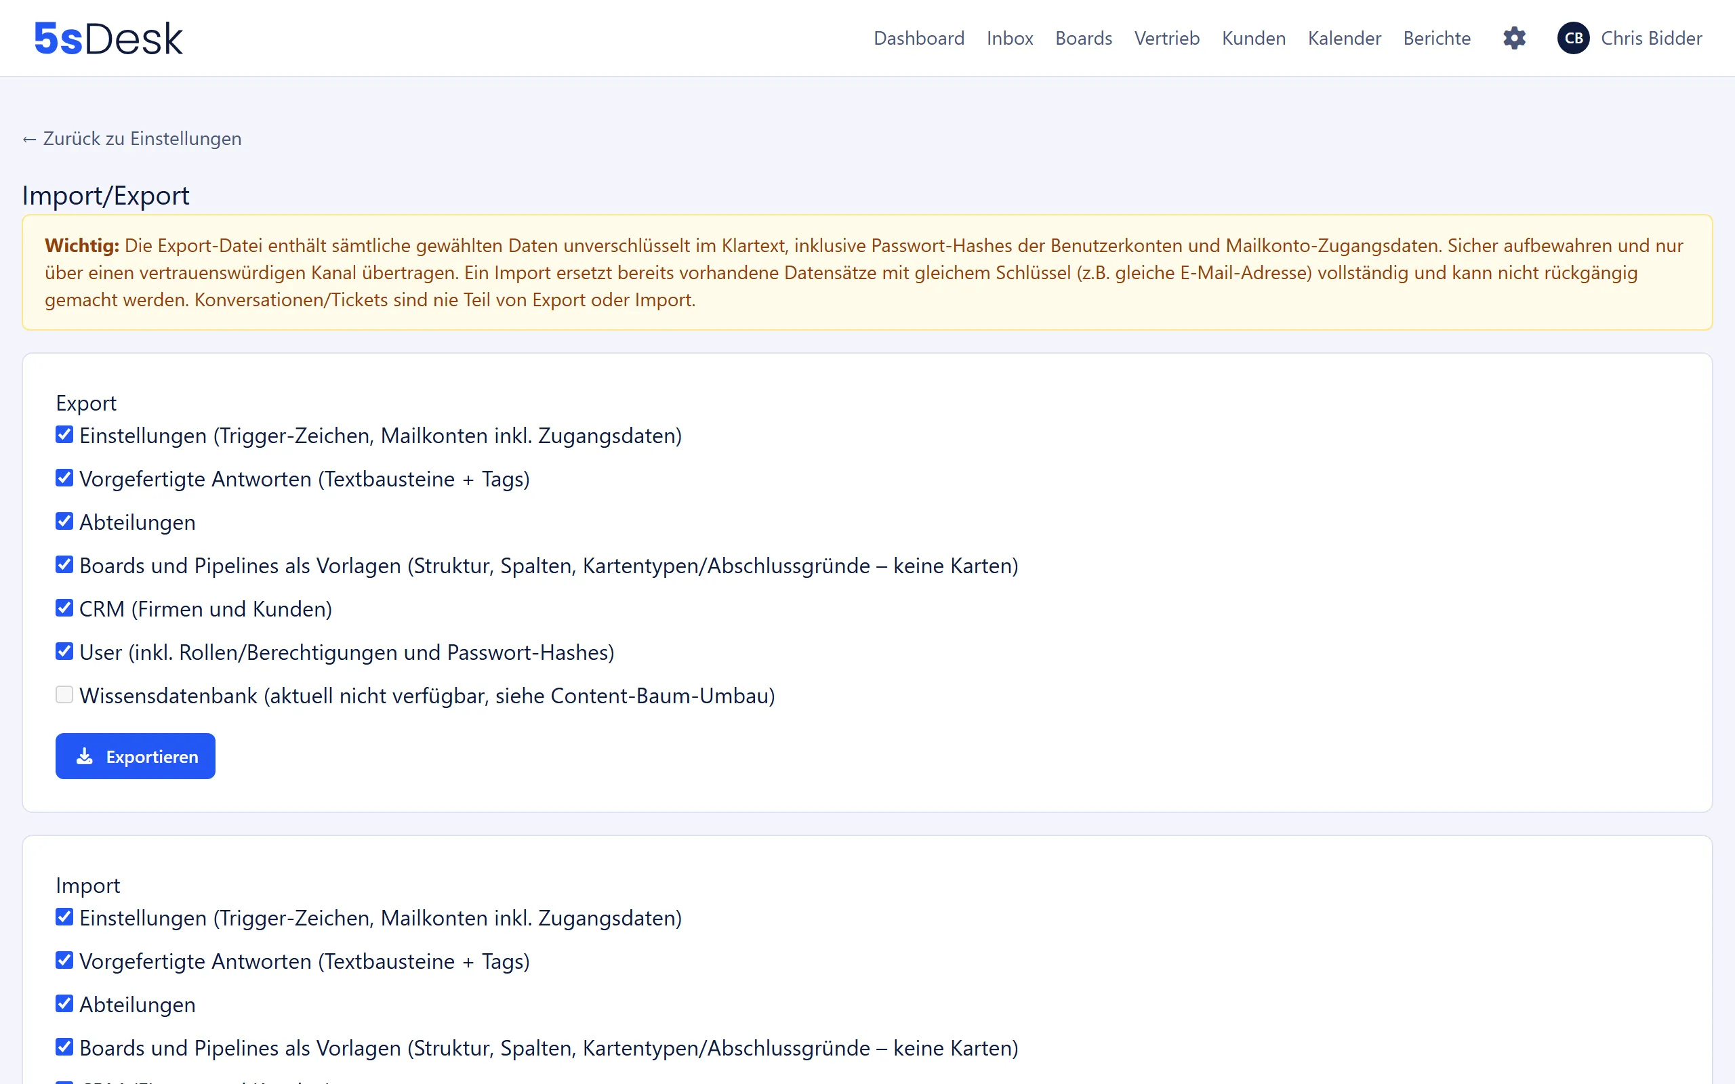Click the Exportieren button
Image resolution: width=1735 pixels, height=1084 pixels.
point(136,755)
